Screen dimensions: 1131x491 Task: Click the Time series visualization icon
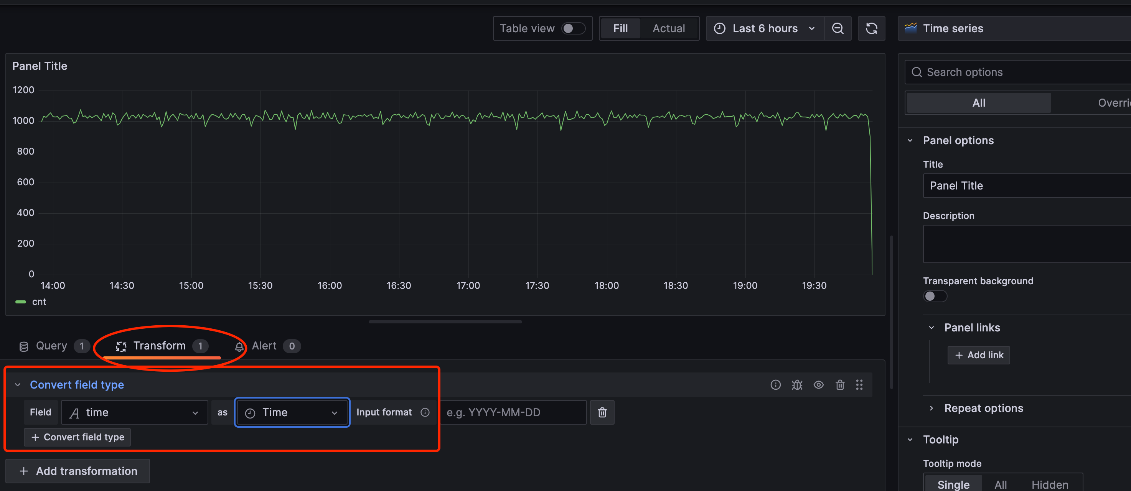click(x=911, y=28)
